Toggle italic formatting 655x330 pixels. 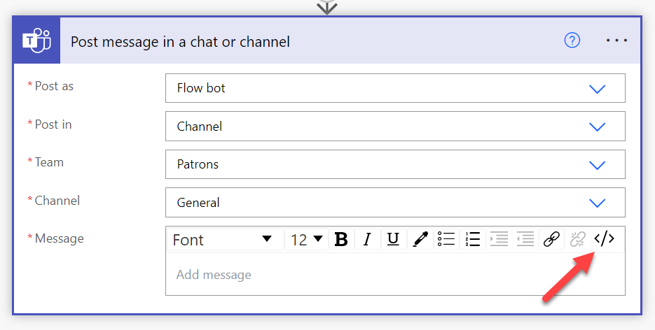click(x=367, y=239)
